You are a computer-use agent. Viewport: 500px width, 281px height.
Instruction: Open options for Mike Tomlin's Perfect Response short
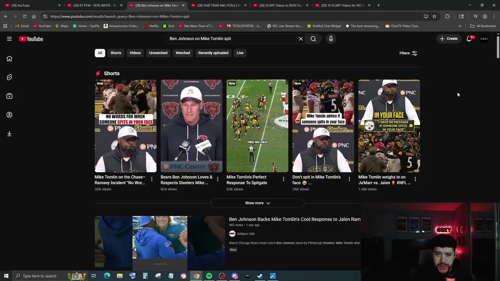coord(284,179)
